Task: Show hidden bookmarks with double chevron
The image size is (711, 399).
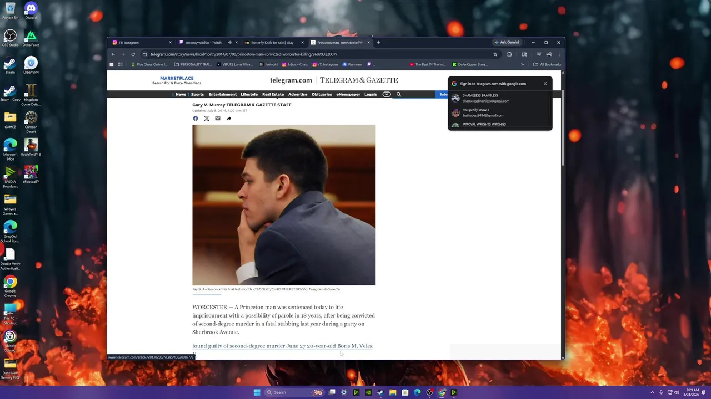Action: (x=522, y=64)
